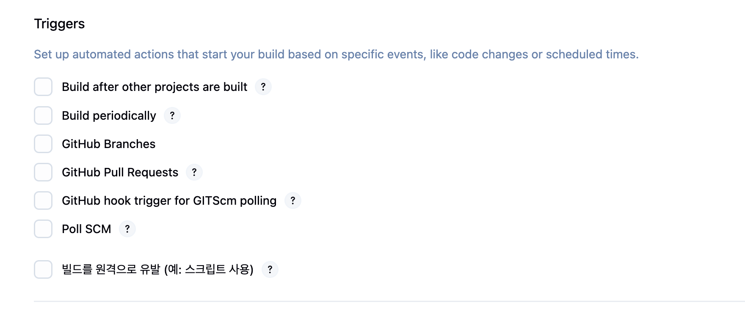The image size is (745, 324).
Task: Tick GitHub hook trigger for GITScm polling checkbox
Action: tap(43, 200)
